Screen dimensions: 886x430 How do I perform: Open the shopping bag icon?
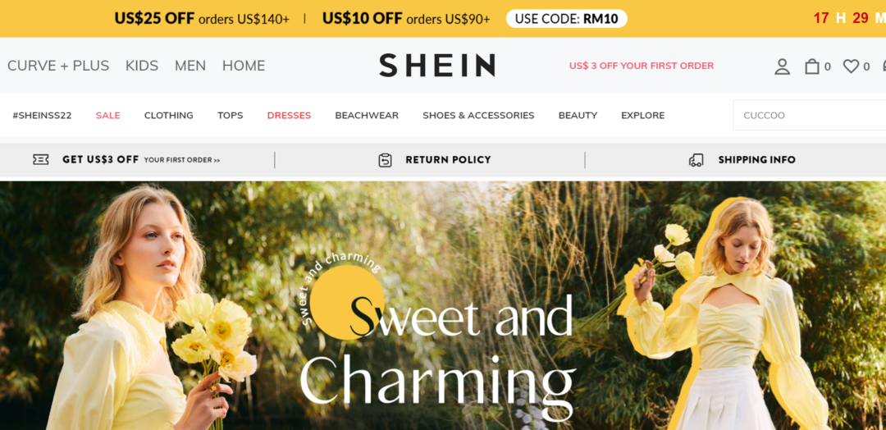812,66
